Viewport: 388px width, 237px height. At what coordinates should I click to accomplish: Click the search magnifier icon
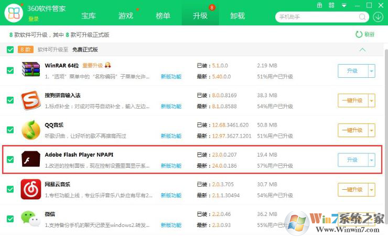point(362,17)
